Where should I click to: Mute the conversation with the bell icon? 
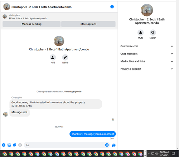point(140,33)
